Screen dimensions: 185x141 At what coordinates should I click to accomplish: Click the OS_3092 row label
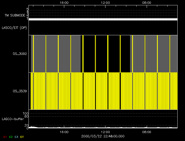pos(20,54)
